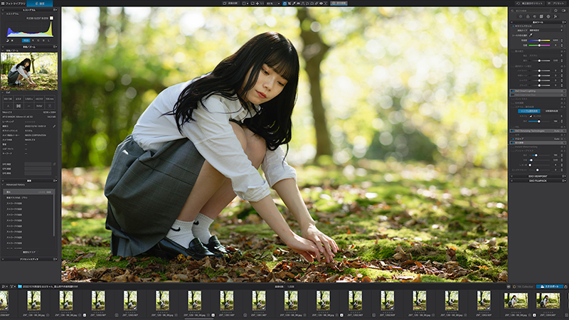Open the zoom percentage dropdown
This screenshot has width=569, height=320.
(x=274, y=4)
